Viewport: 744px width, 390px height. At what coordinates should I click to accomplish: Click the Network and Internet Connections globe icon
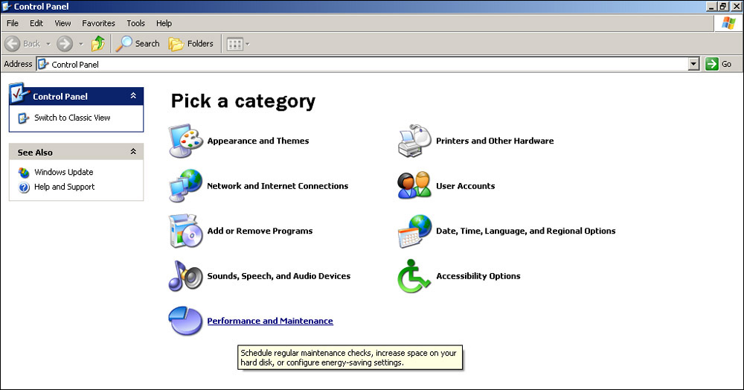(185, 186)
